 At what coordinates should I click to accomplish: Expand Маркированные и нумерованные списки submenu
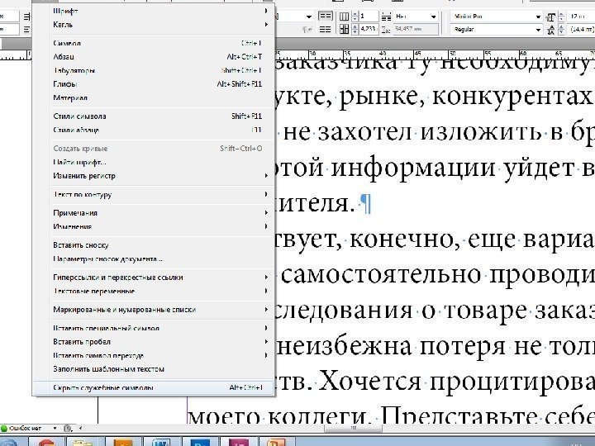click(x=154, y=310)
